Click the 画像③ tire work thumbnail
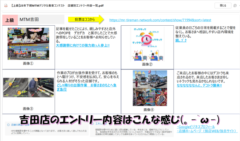The image size is (240, 141). point(28,87)
